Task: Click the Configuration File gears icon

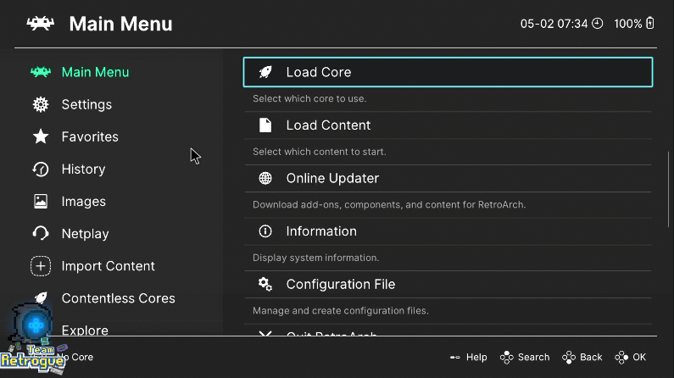Action: (x=265, y=284)
